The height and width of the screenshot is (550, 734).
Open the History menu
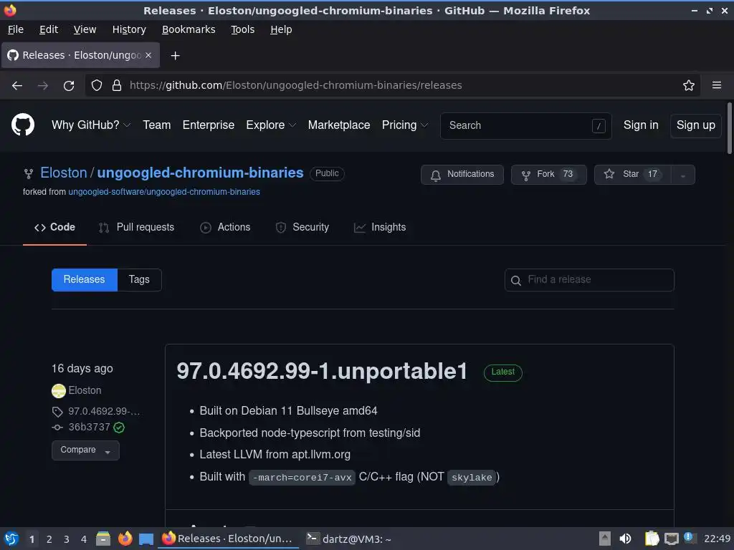[129, 29]
